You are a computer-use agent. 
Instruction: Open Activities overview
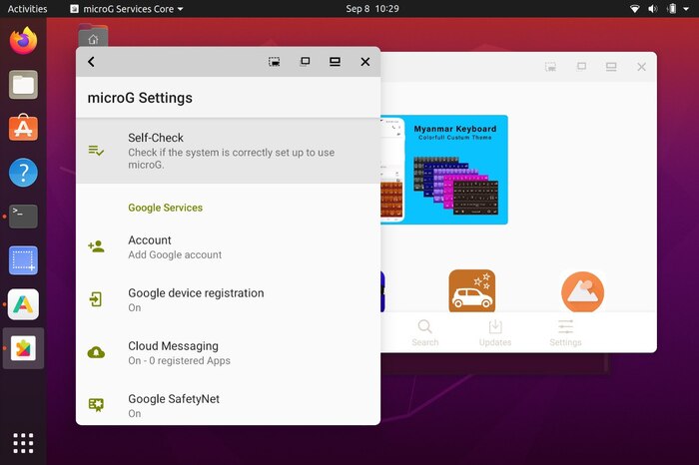27,8
